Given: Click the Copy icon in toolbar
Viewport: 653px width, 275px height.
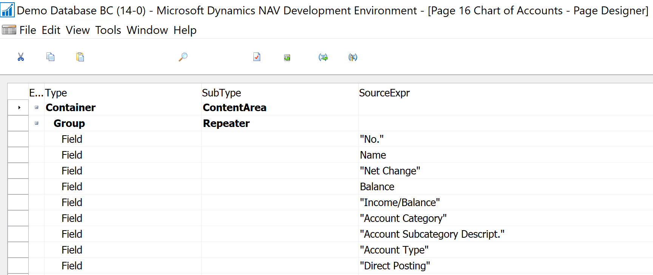Looking at the screenshot, I should pyautogui.click(x=50, y=57).
